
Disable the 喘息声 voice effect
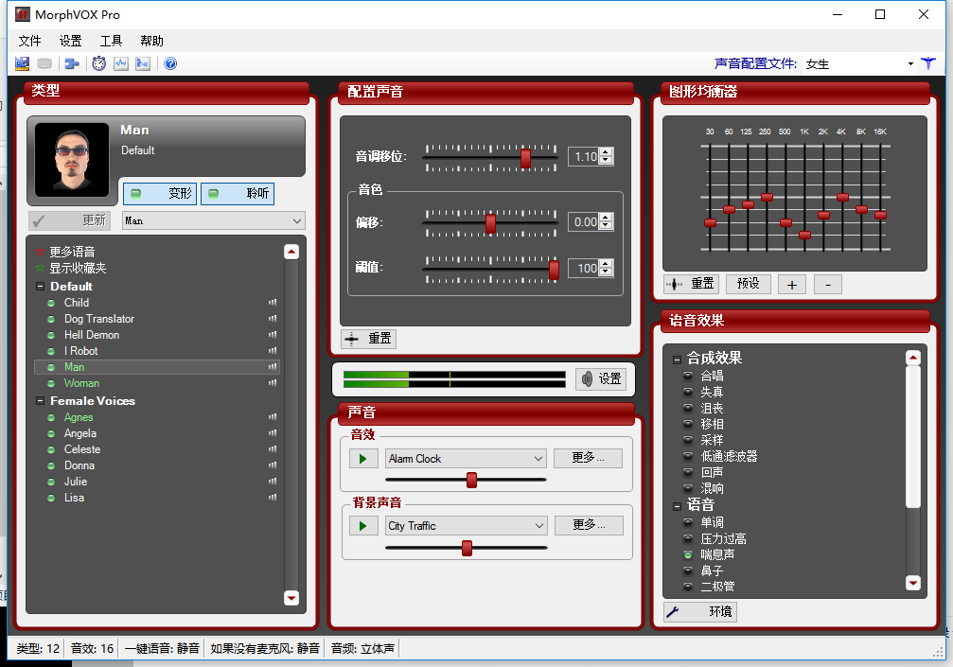click(688, 554)
